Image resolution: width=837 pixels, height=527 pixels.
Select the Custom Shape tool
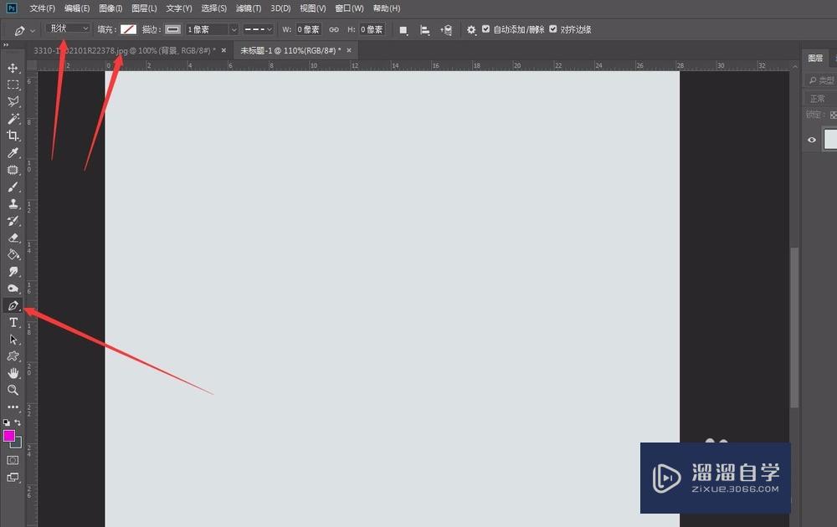coord(13,356)
